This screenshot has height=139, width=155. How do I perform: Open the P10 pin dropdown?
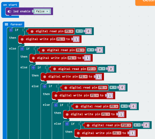click(x=126, y=125)
